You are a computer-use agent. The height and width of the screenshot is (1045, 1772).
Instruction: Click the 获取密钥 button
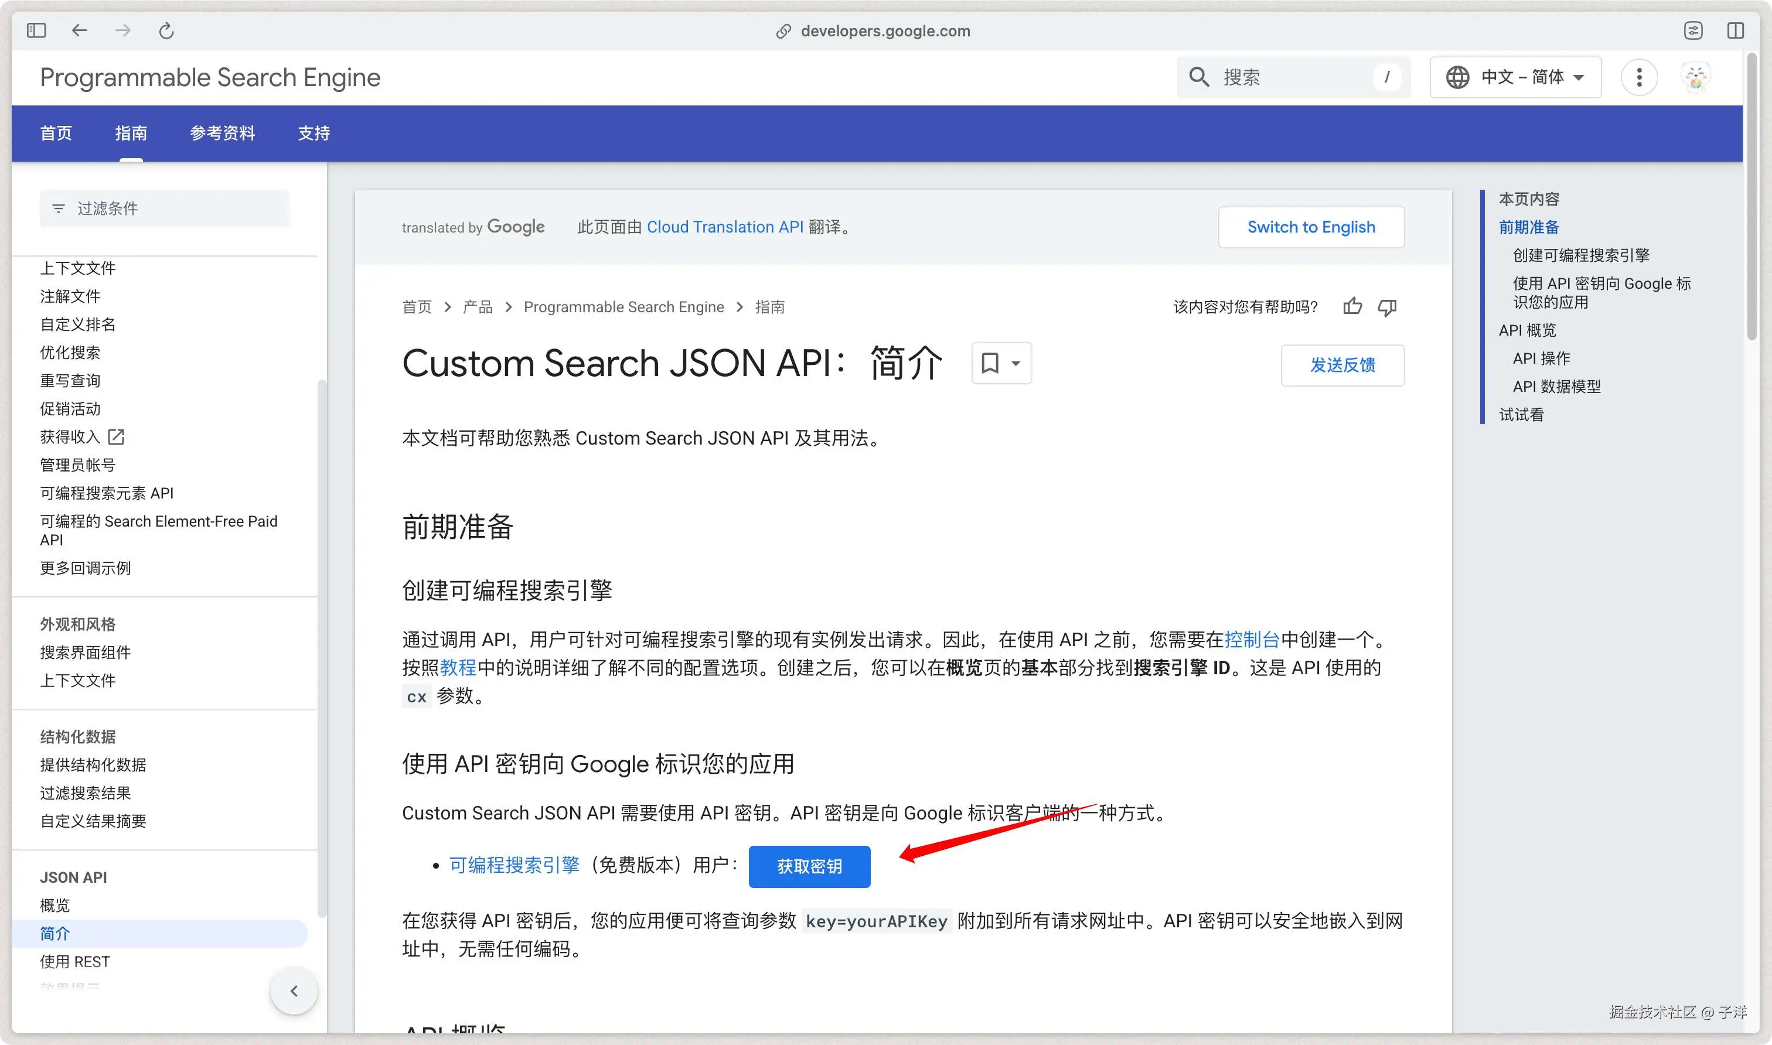[809, 866]
